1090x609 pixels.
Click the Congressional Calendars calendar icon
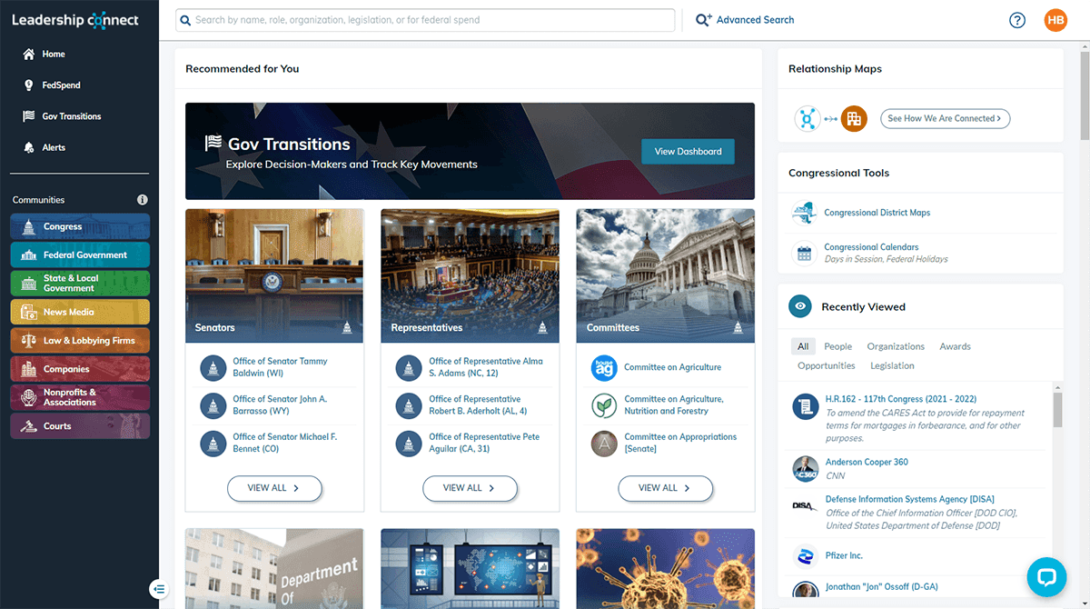tap(804, 253)
